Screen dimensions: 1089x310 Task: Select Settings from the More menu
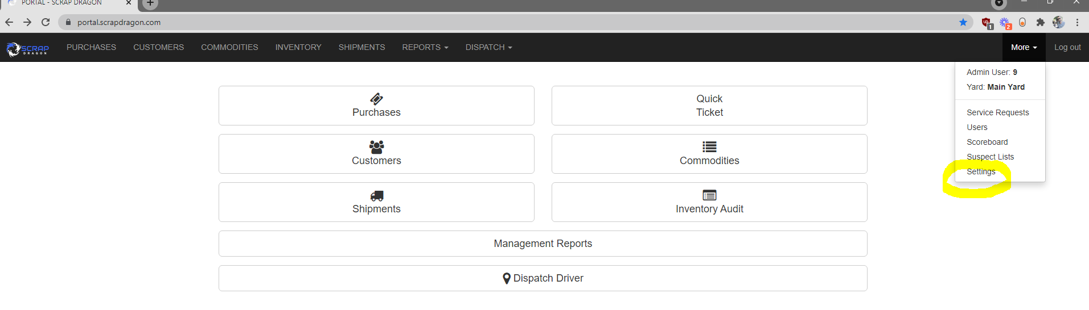[981, 171]
